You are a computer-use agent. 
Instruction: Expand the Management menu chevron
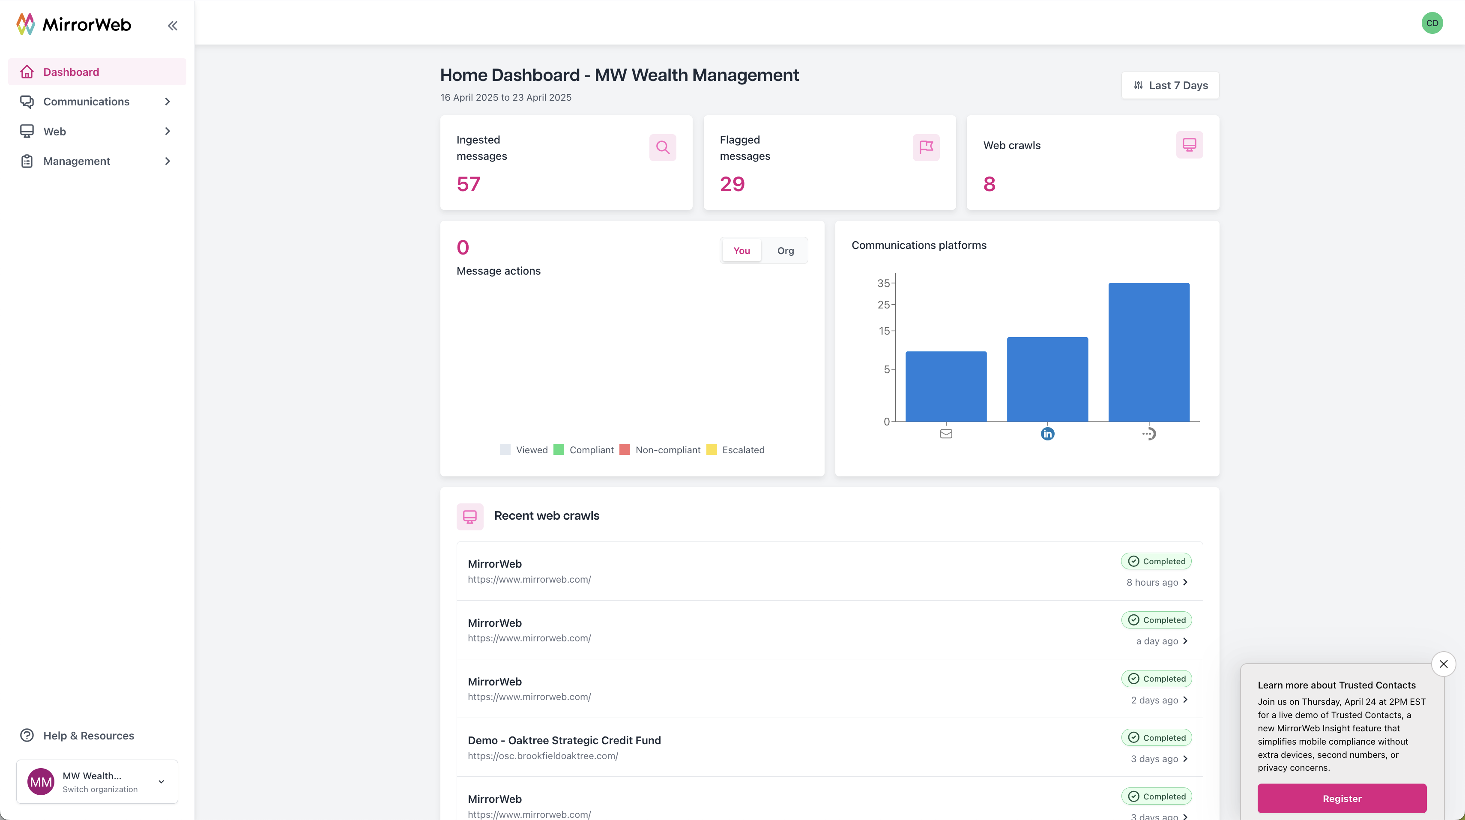(x=167, y=161)
